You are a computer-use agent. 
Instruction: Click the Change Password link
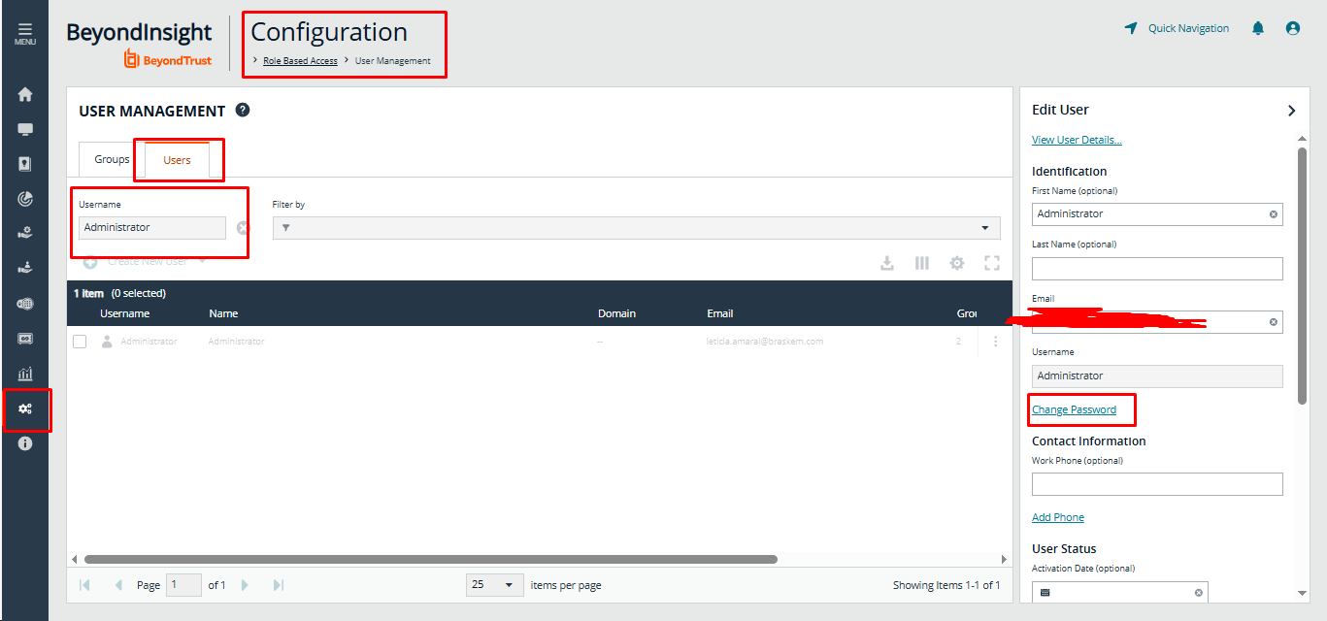(x=1074, y=409)
